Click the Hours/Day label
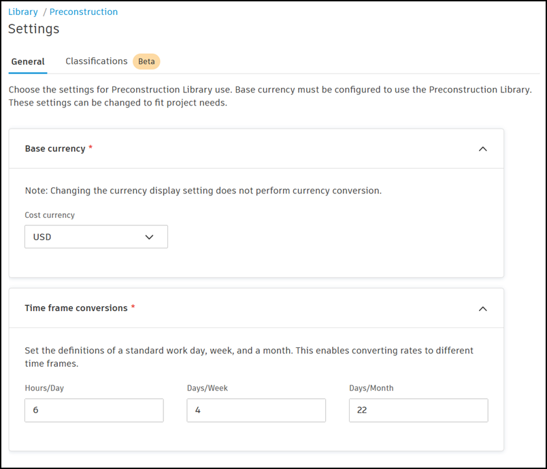Image resolution: width=547 pixels, height=469 pixels. (44, 388)
